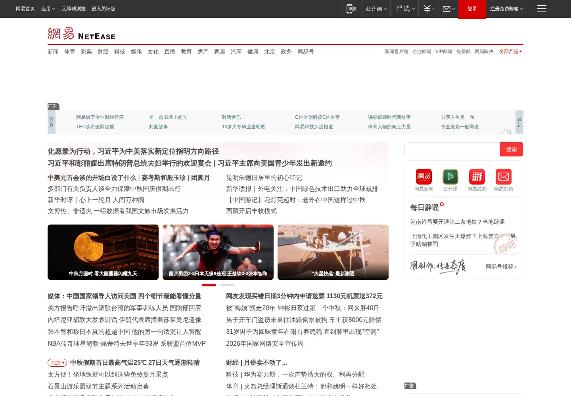Open the 体育 nav tab

coord(70,51)
